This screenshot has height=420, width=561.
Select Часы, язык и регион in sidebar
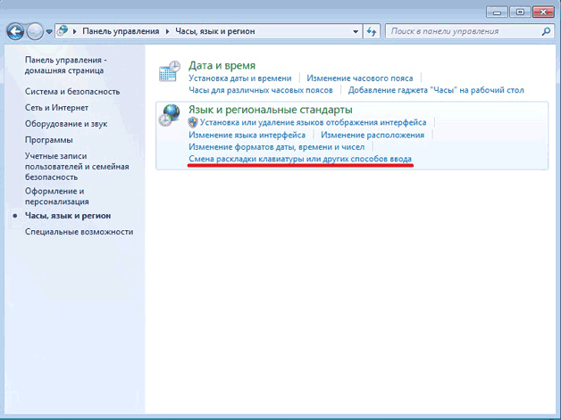[68, 216]
